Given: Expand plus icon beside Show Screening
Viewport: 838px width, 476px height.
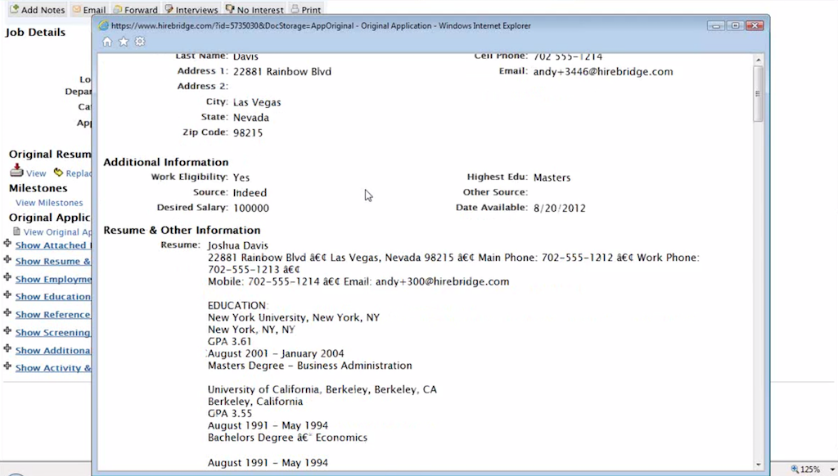Looking at the screenshot, I should 7,330.
